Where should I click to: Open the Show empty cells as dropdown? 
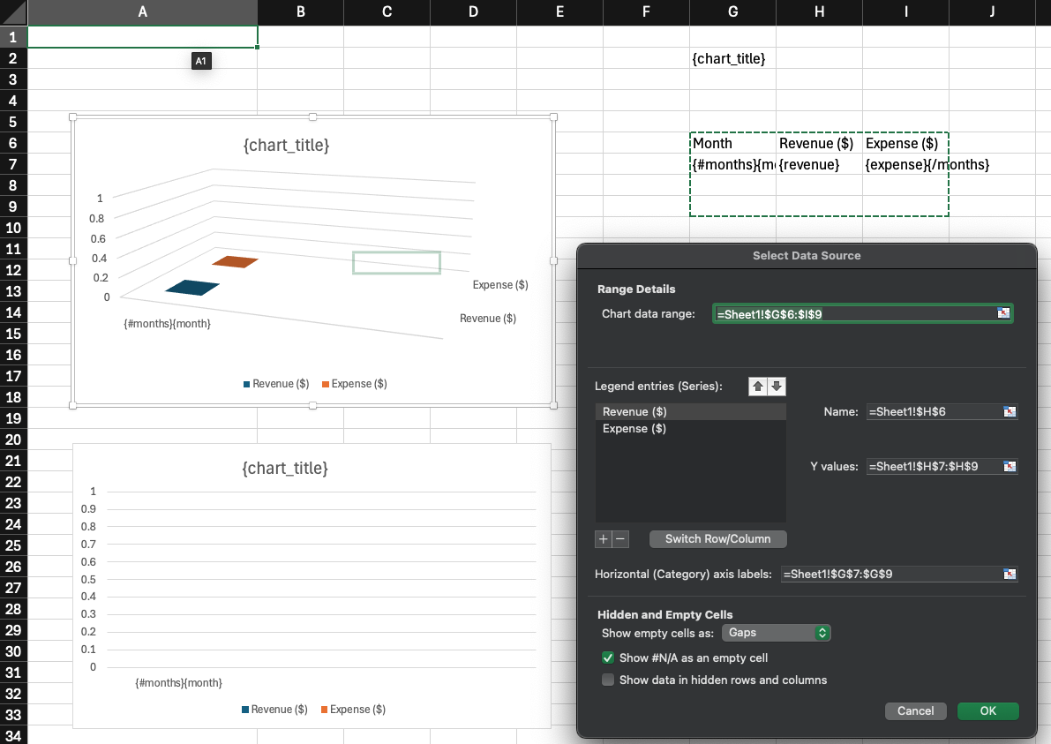[x=776, y=633]
